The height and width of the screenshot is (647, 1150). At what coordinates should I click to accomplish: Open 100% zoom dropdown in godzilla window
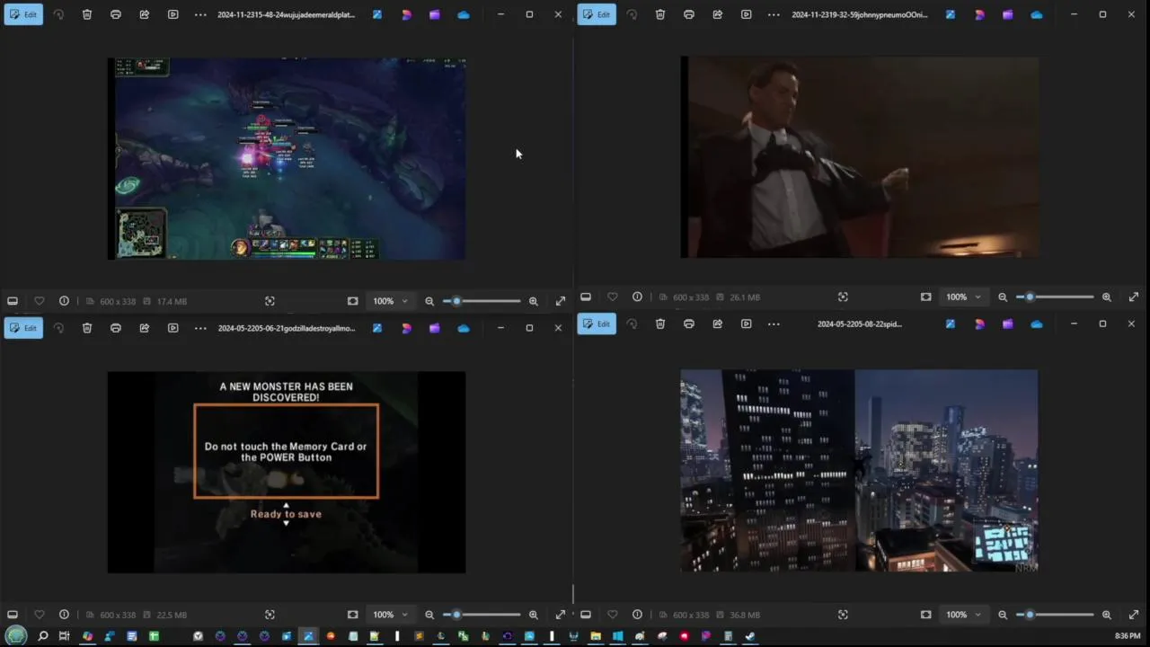tap(391, 615)
